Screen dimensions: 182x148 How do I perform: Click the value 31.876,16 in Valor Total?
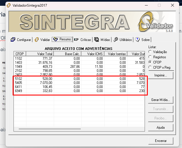point(45,63)
